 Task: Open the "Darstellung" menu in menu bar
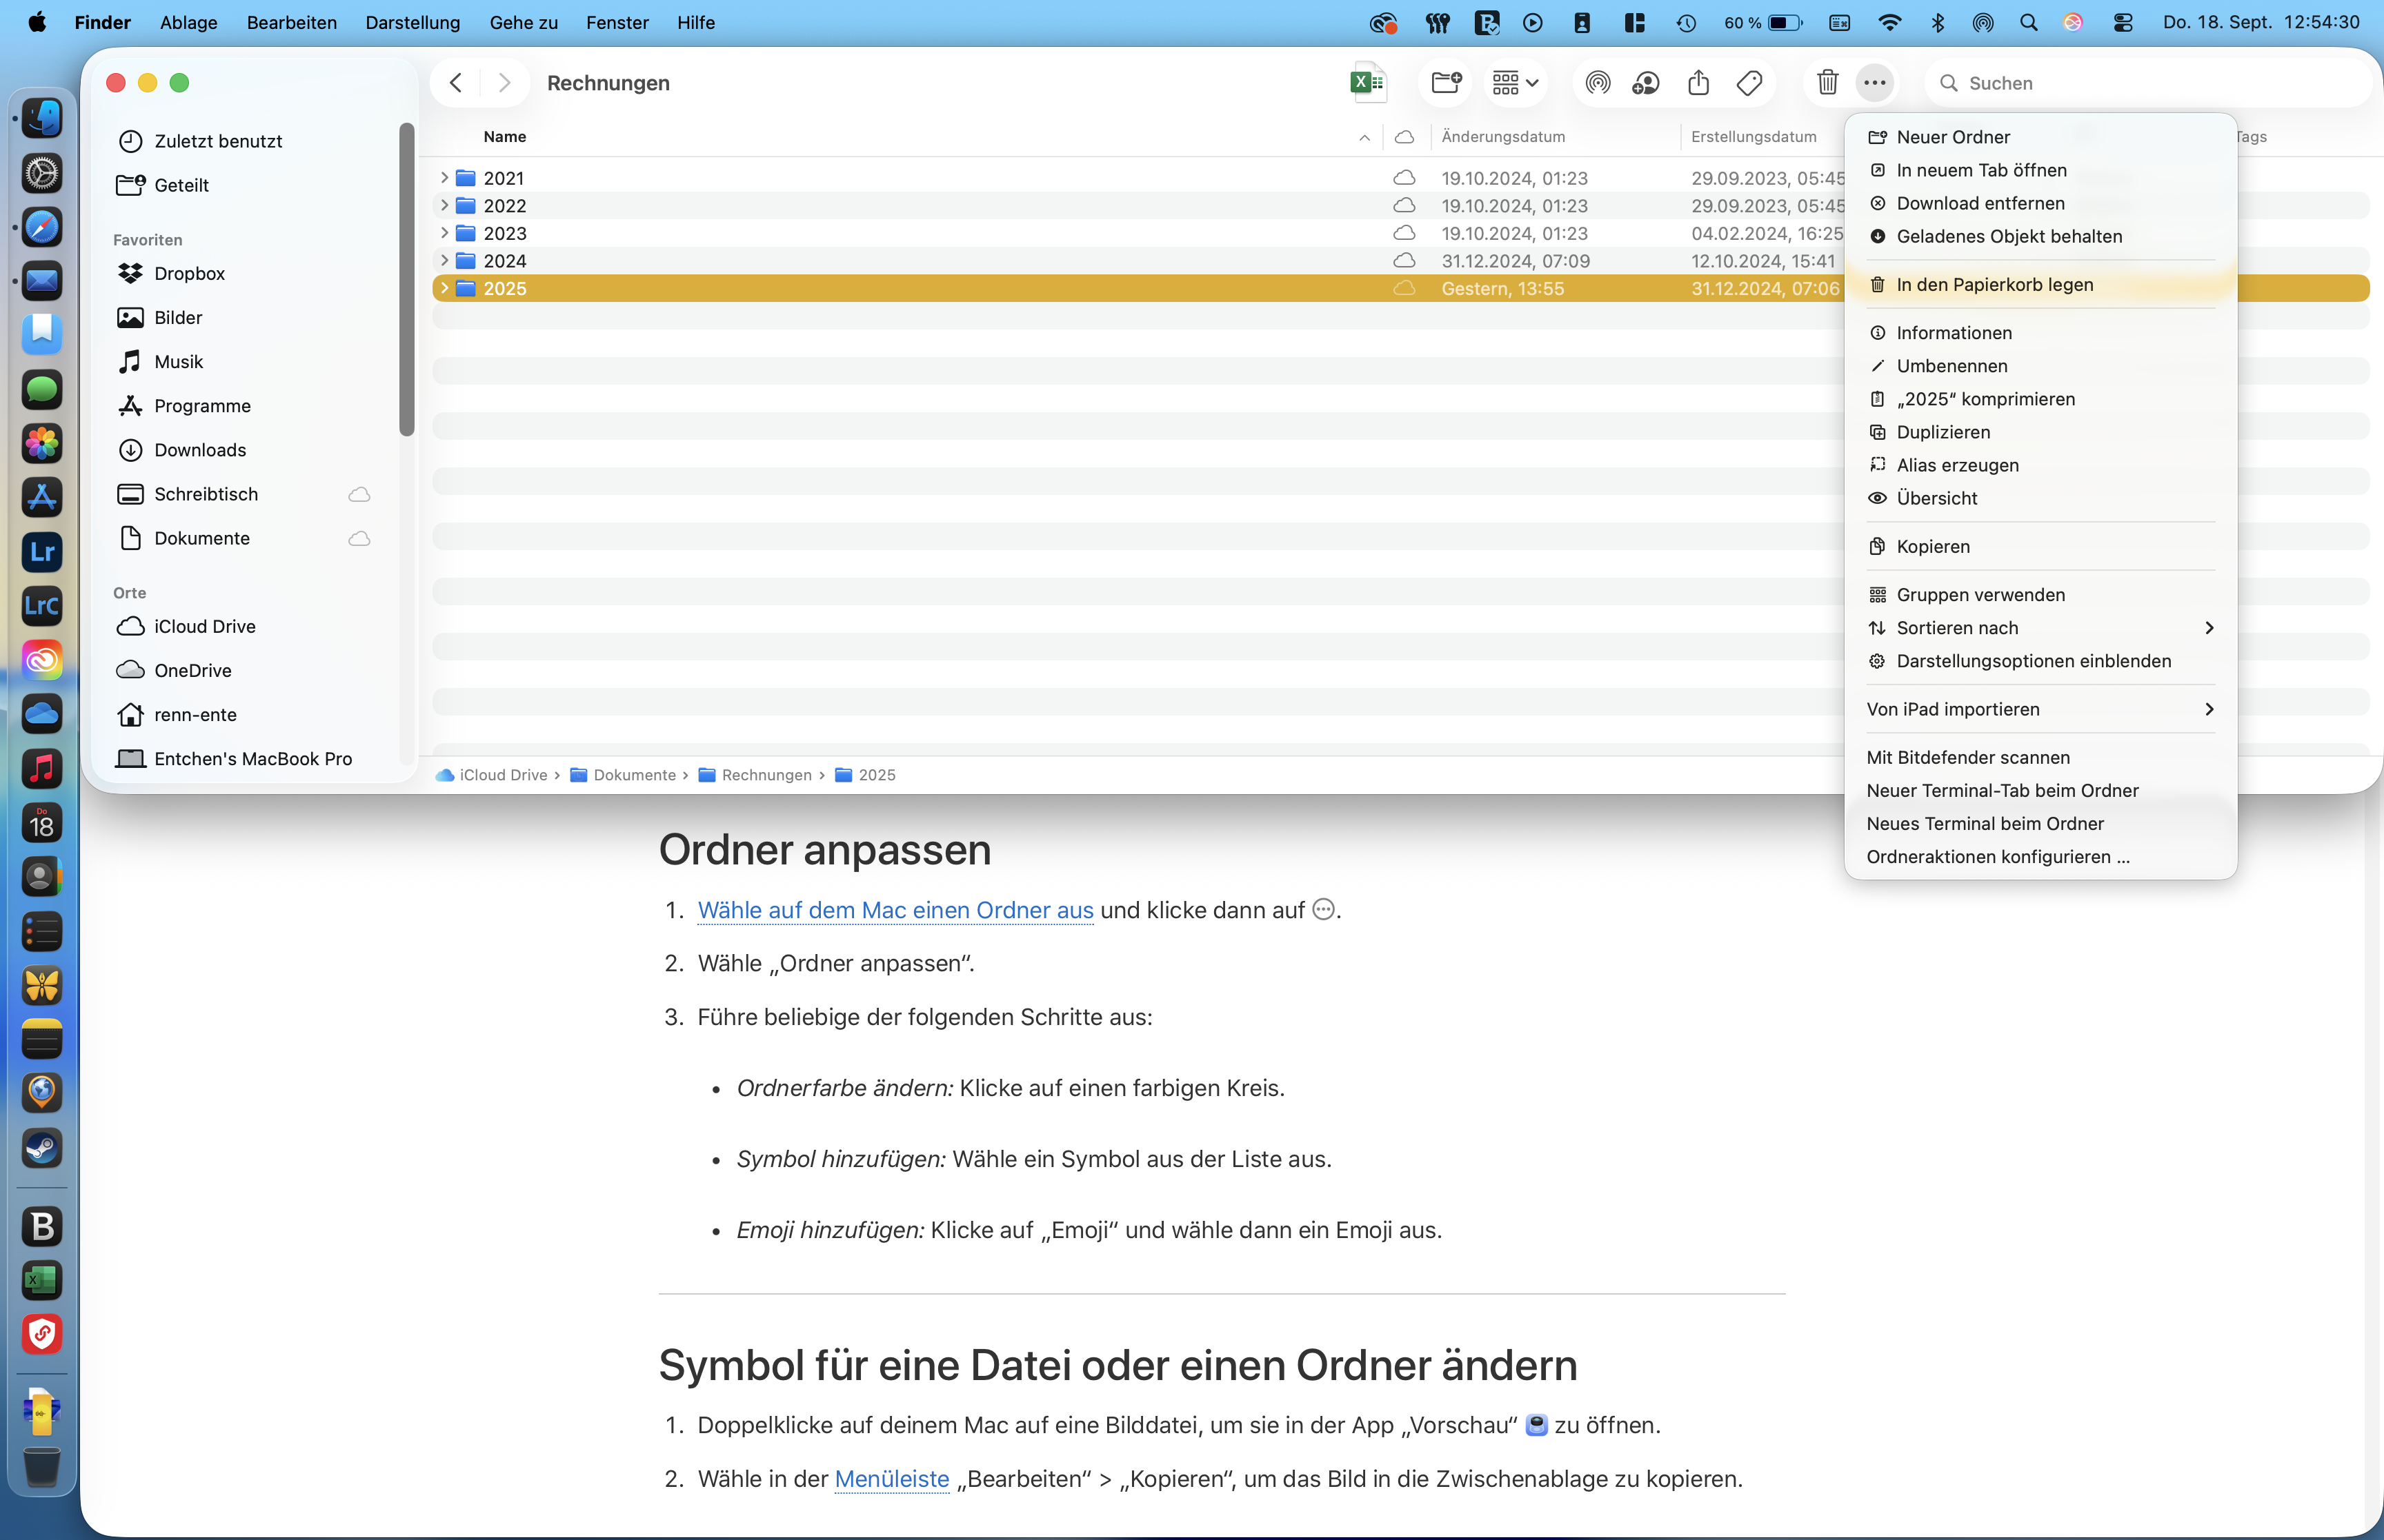point(413,23)
